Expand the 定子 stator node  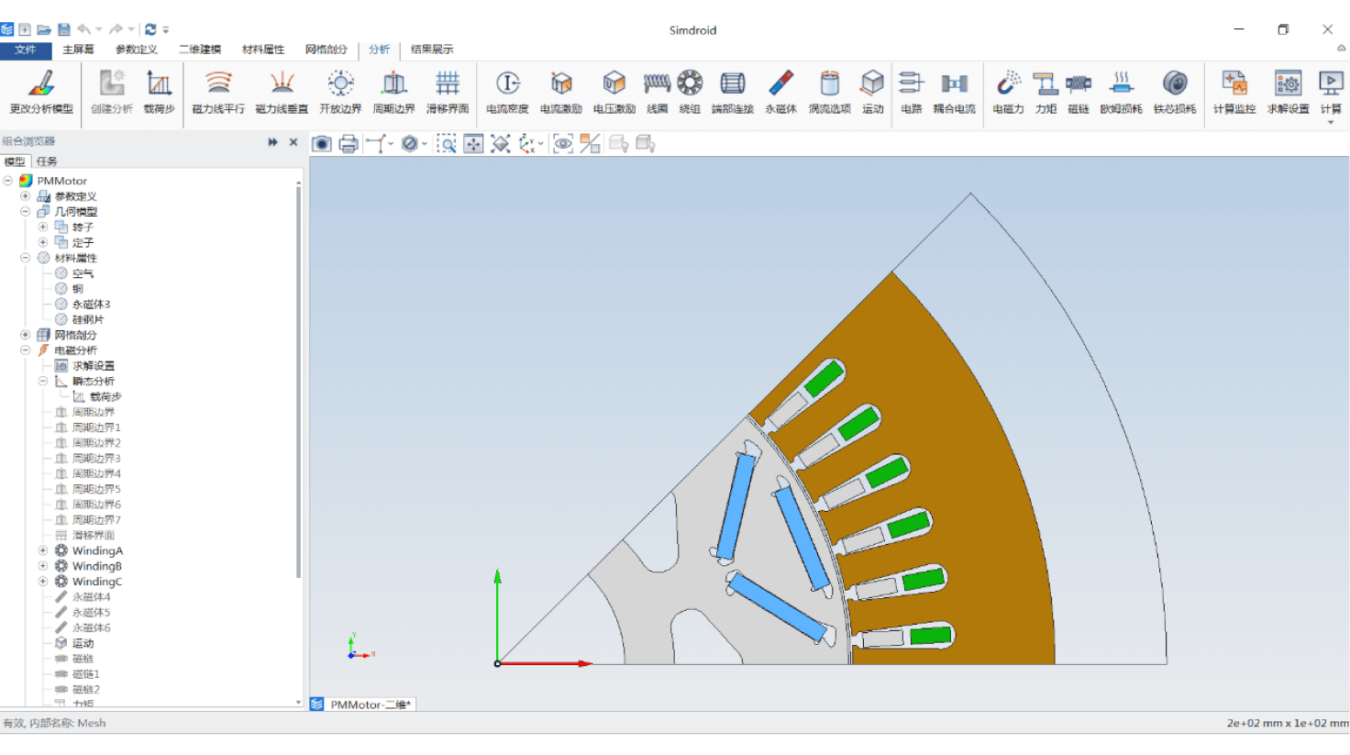(43, 242)
